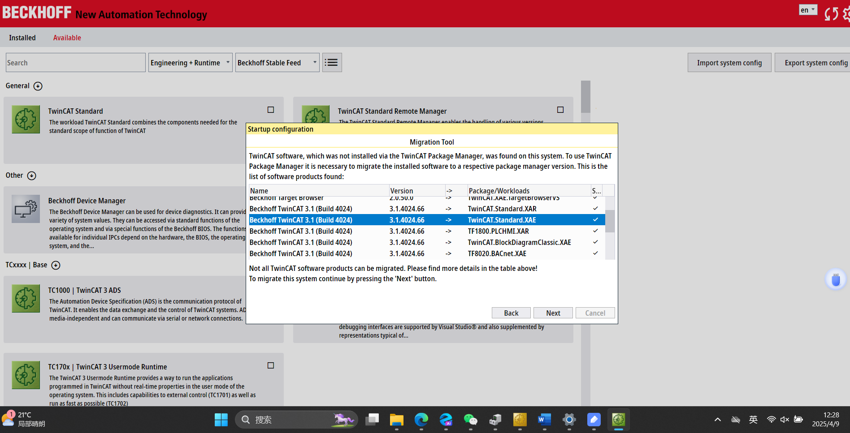
Task: Toggle the checkmark for TF8020.BACnet.XAE row
Action: point(595,253)
